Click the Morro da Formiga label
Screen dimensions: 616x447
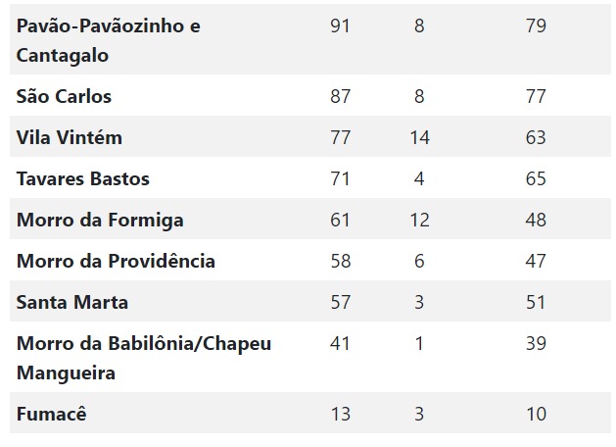click(x=100, y=221)
